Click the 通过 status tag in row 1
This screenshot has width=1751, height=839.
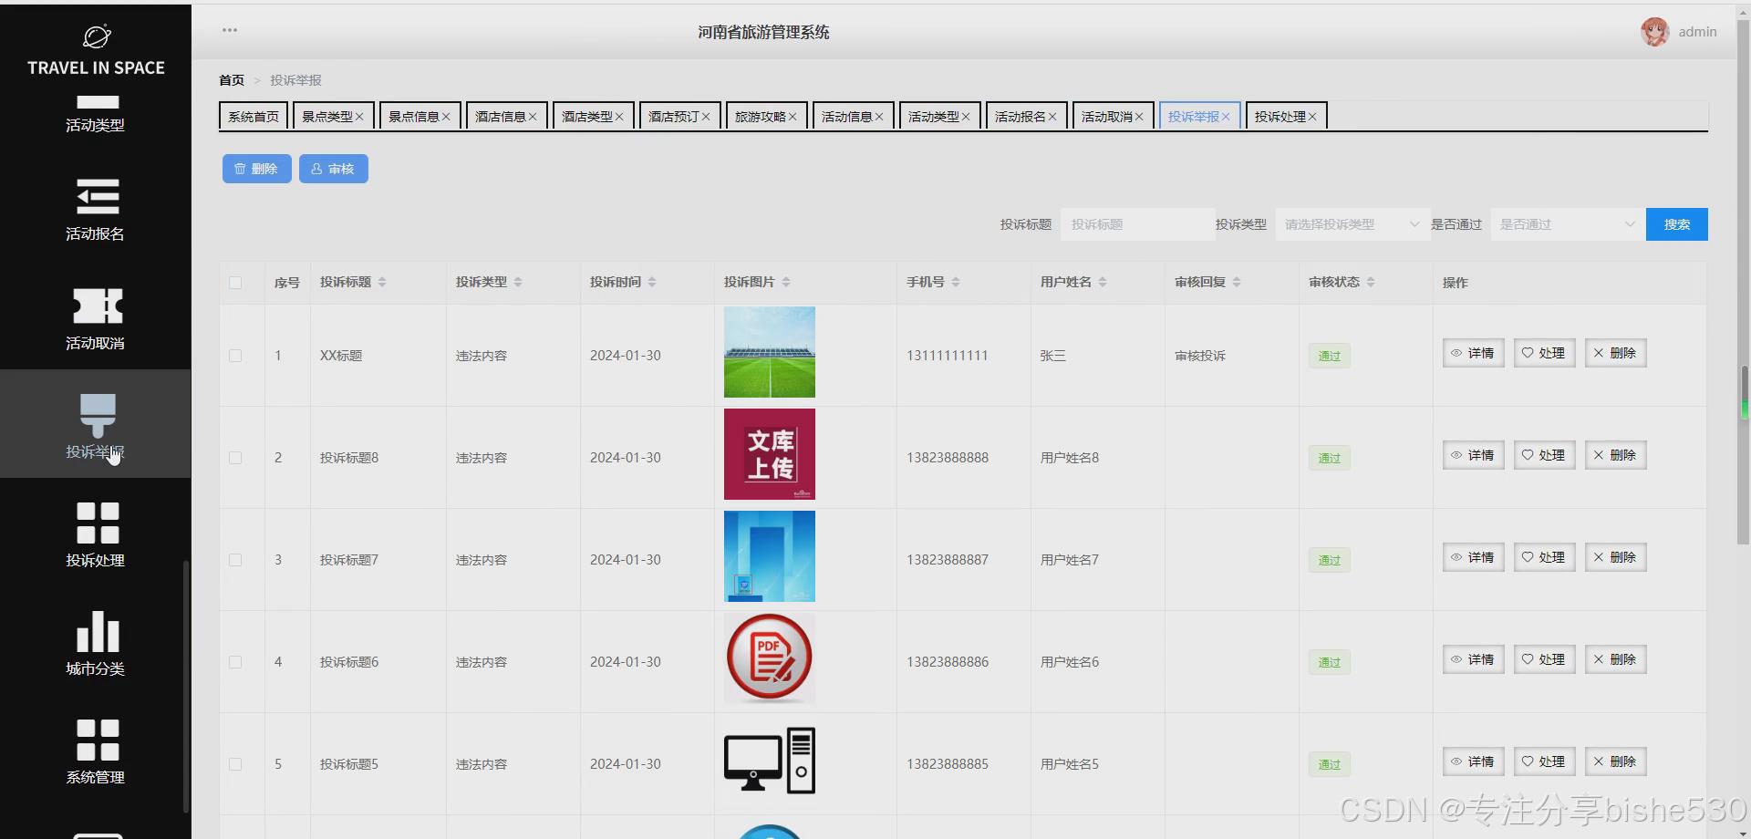tap(1330, 356)
